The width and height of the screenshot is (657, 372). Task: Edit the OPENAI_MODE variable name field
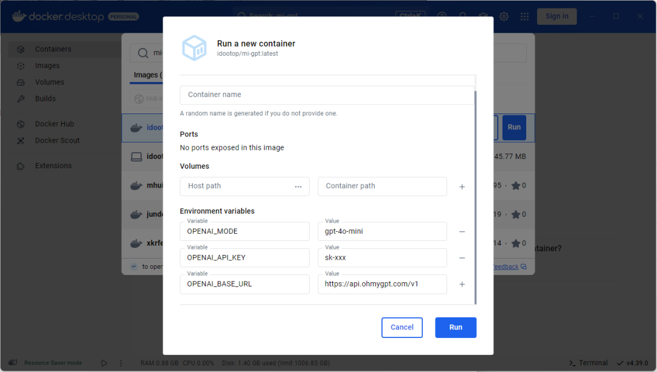pyautogui.click(x=245, y=232)
